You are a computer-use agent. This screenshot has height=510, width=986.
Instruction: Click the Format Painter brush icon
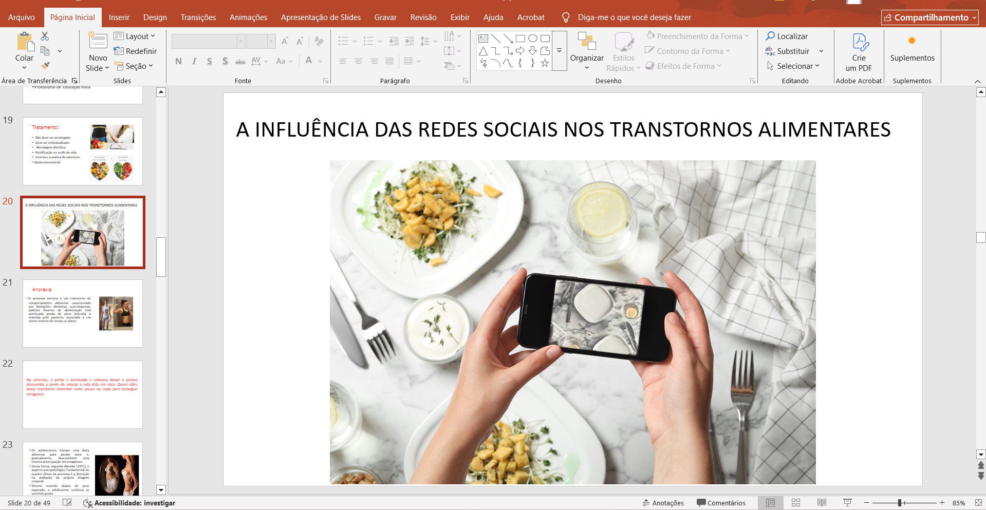45,66
